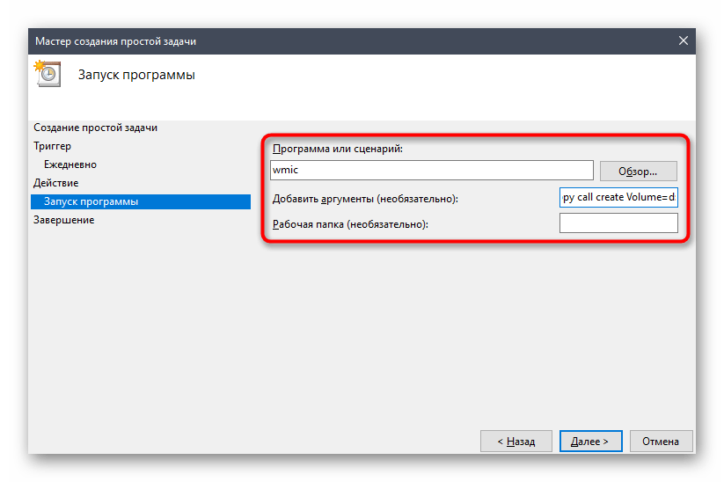This screenshot has height=482, width=724.
Task: Click the highlighted 'Запуск программы' sidebar step
Action: 91,201
